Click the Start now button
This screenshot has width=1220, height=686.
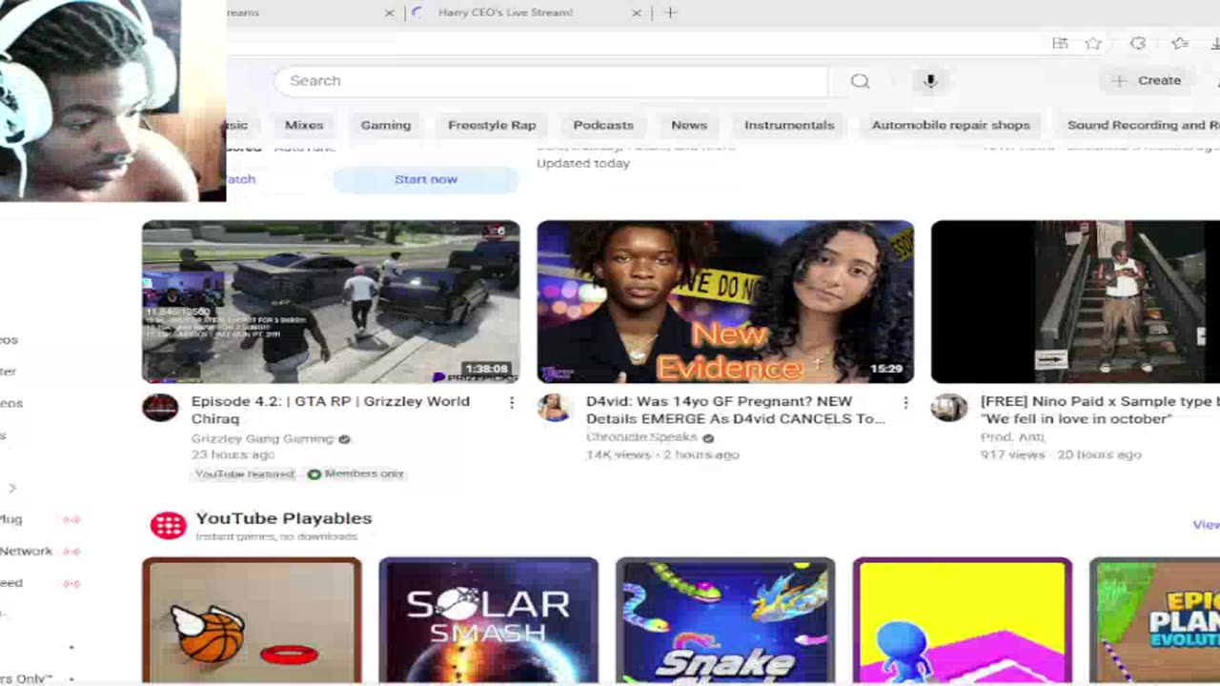pos(426,179)
